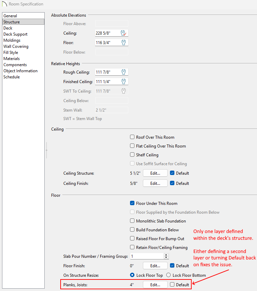Click the wrench icon next to Rough Ceiling
This screenshot has height=291, width=257.
coord(124,72)
